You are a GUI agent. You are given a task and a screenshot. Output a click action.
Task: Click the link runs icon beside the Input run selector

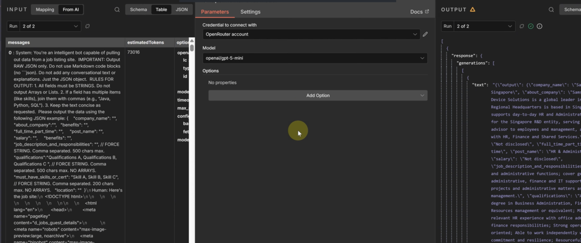coord(87,26)
